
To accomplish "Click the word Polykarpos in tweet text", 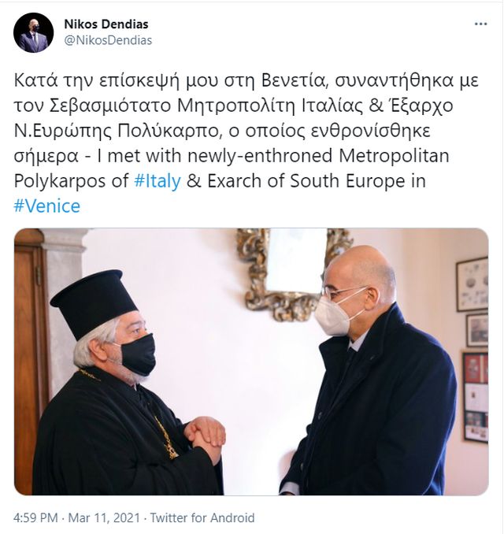I will coord(60,181).
